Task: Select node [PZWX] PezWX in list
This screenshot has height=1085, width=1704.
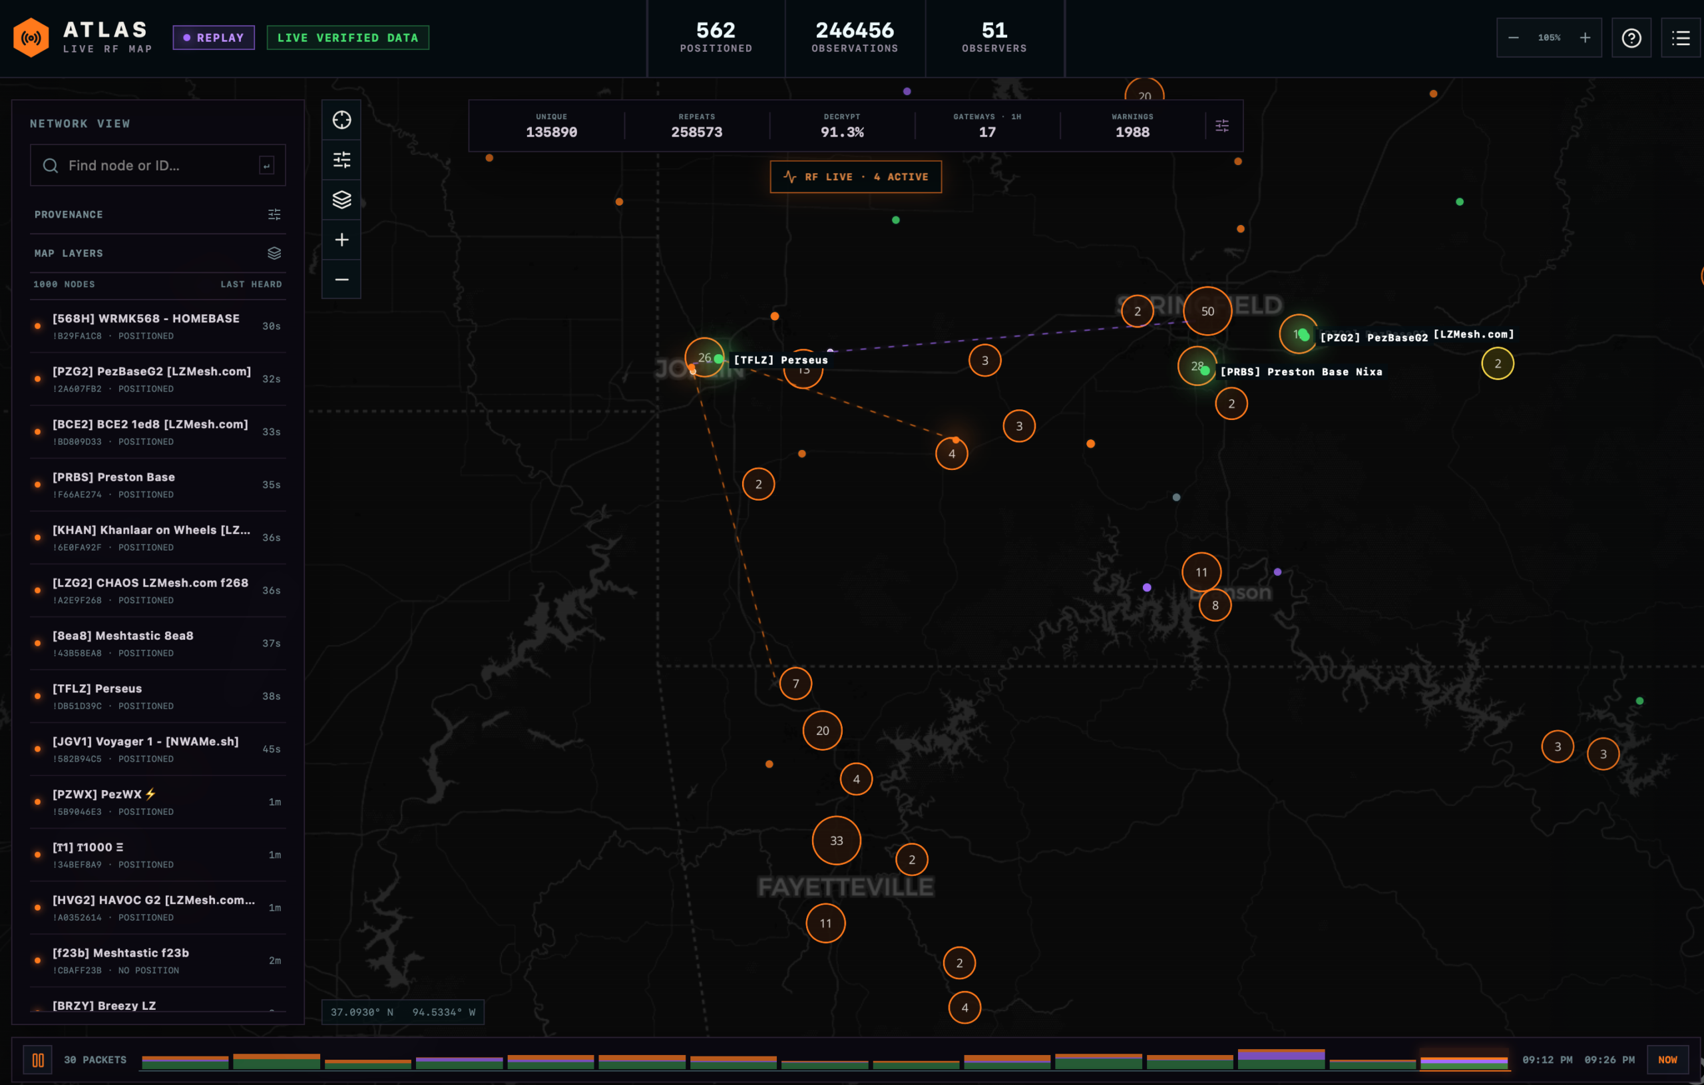Action: (x=158, y=802)
